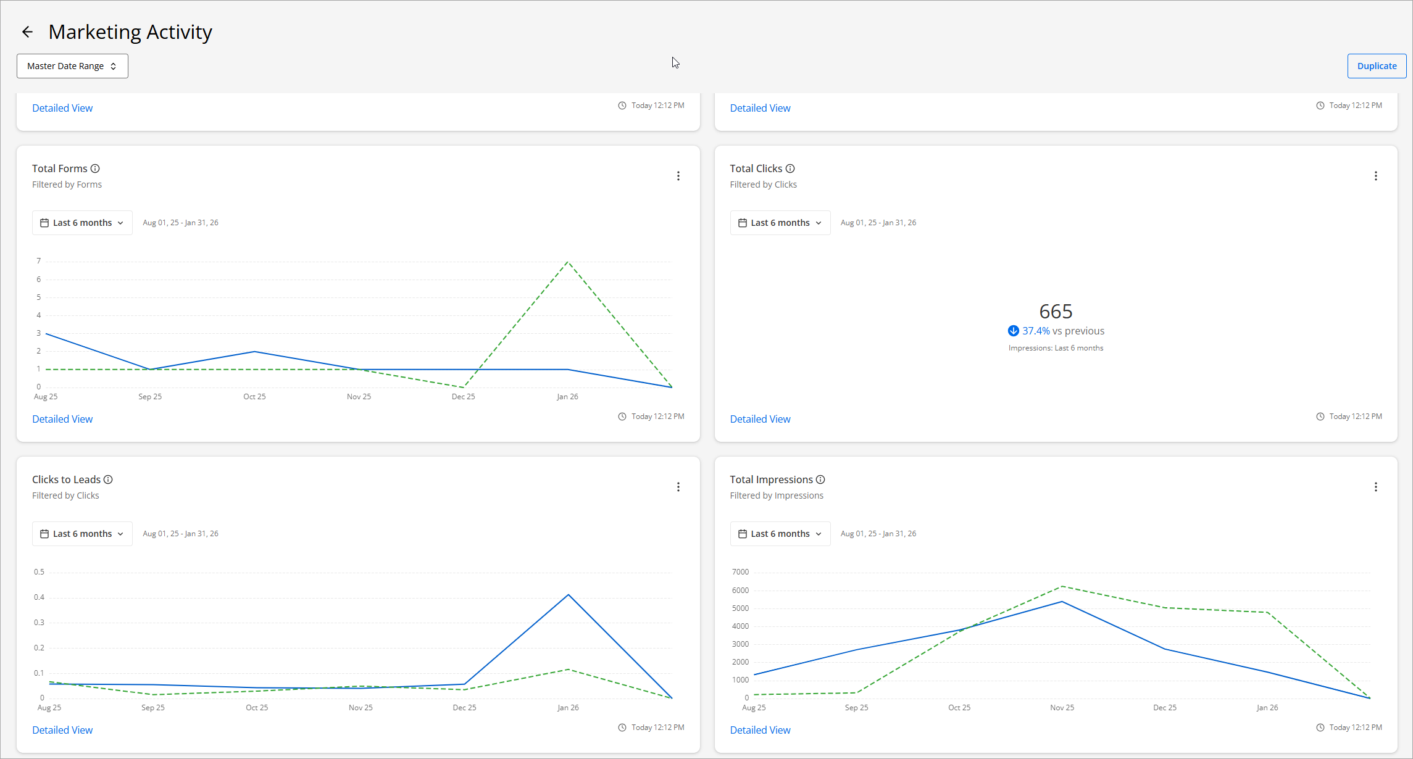Expand Last 6 months dropdown in Clicks to Leads
Screen dimensions: 1413x759
82,534
